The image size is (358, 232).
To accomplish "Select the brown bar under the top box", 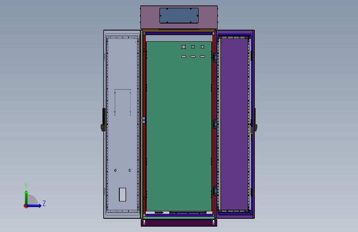I will [179, 31].
